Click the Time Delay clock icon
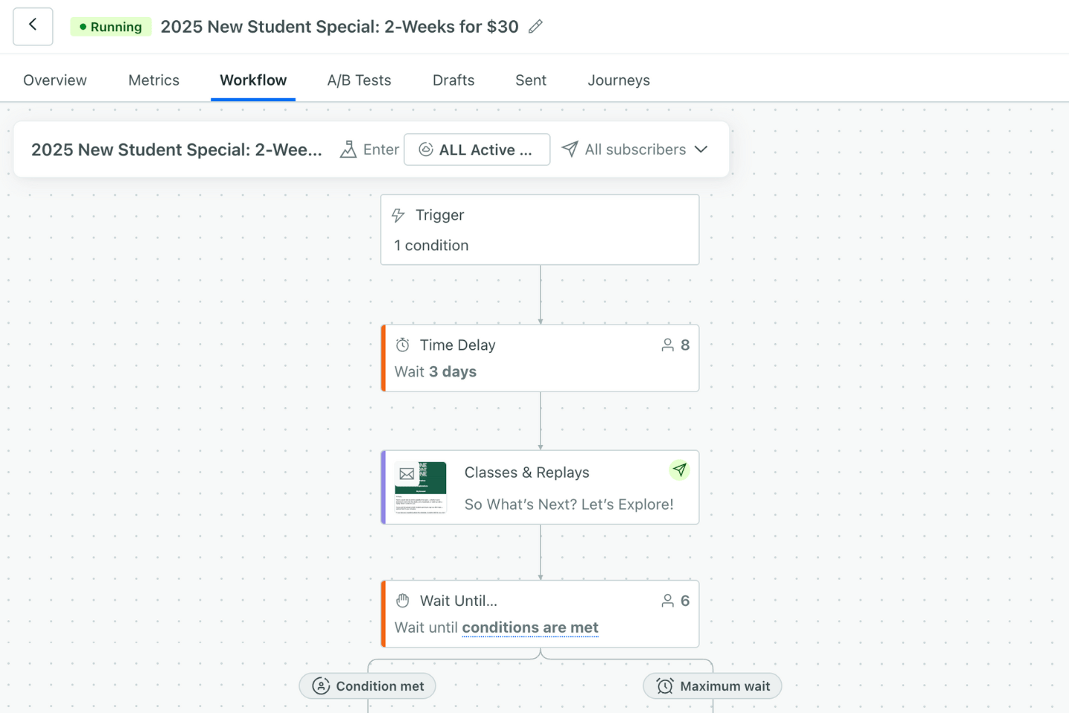The width and height of the screenshot is (1069, 713). coord(402,345)
